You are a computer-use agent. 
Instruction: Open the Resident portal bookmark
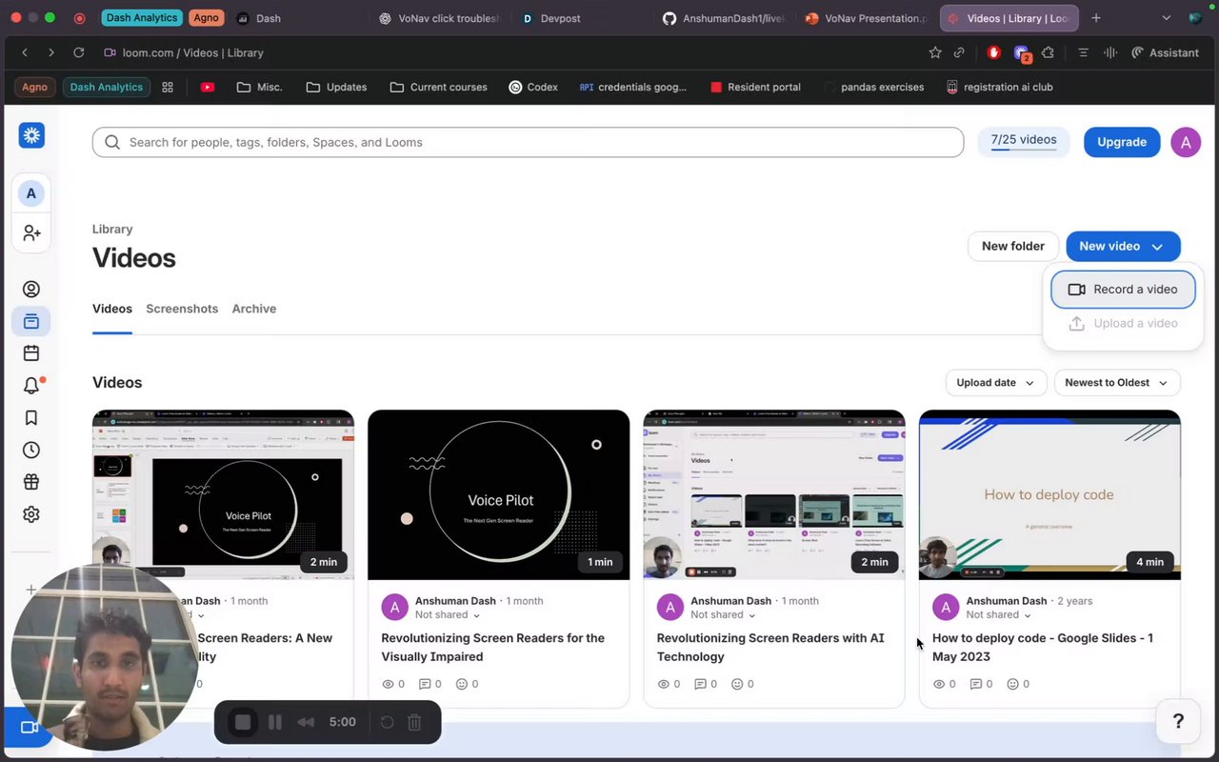(755, 87)
